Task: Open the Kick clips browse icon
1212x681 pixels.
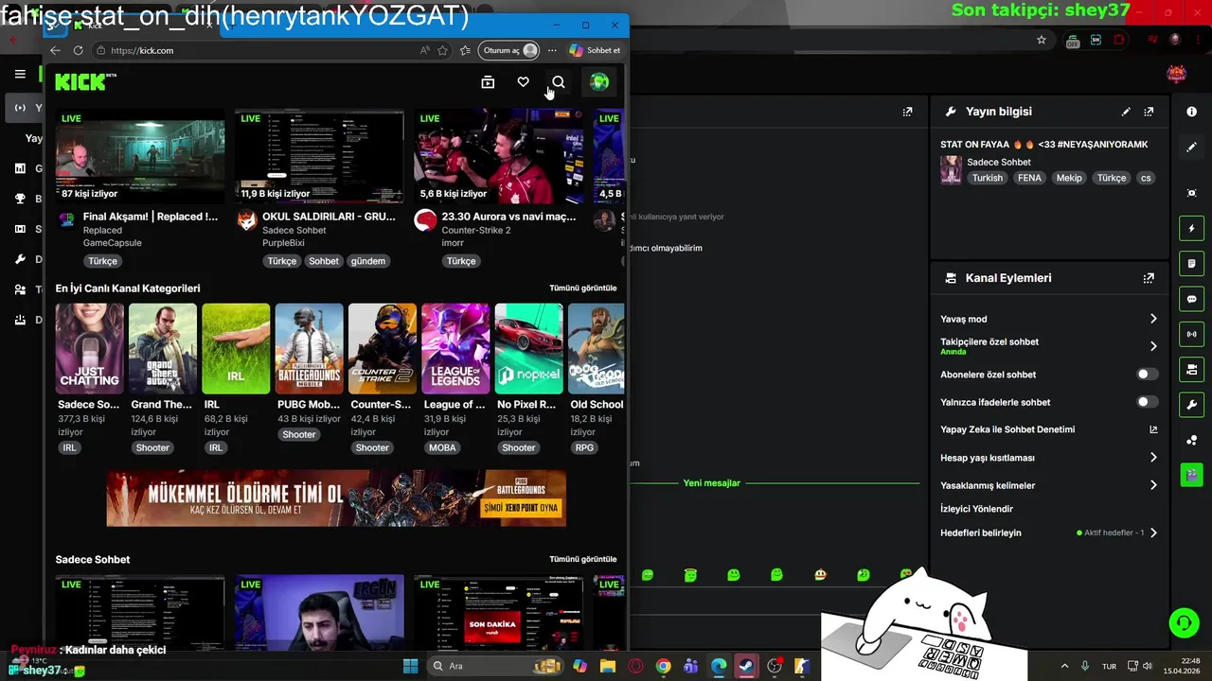Action: 488,82
